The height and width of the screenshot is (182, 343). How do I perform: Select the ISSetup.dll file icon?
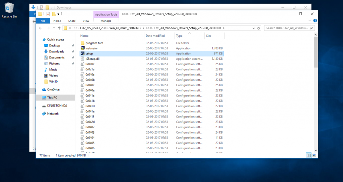(x=82, y=59)
